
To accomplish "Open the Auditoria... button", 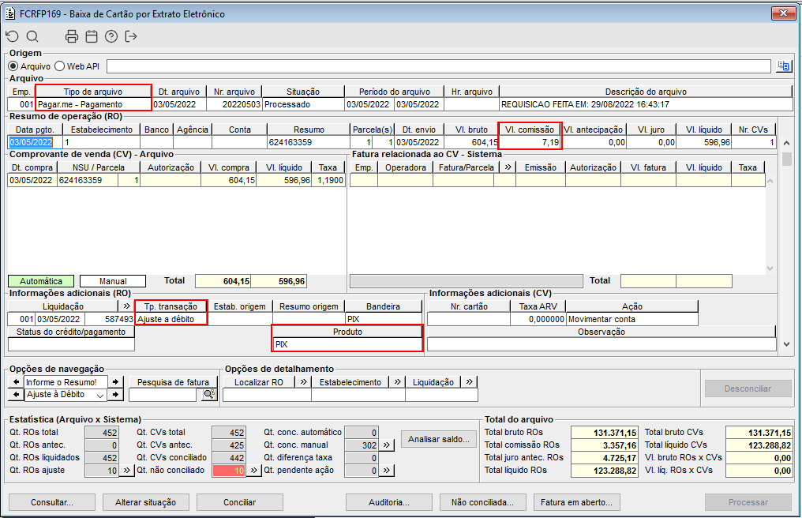I will 389,502.
